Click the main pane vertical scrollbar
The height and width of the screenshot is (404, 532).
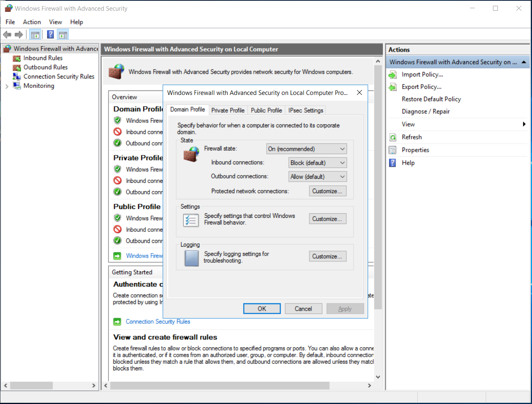tap(378, 187)
